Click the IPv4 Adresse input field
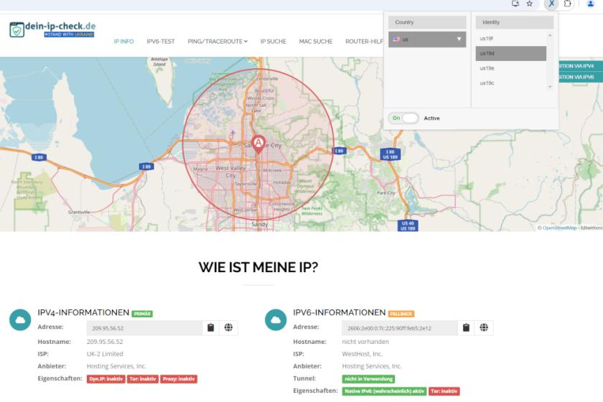This screenshot has height=402, width=603. [144, 328]
